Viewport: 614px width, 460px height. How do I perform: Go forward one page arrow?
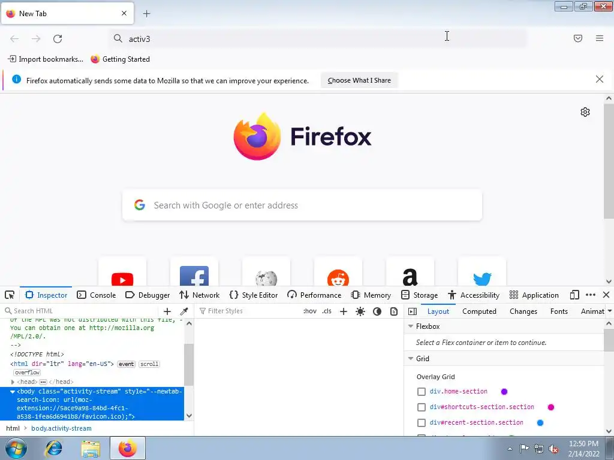pos(36,39)
